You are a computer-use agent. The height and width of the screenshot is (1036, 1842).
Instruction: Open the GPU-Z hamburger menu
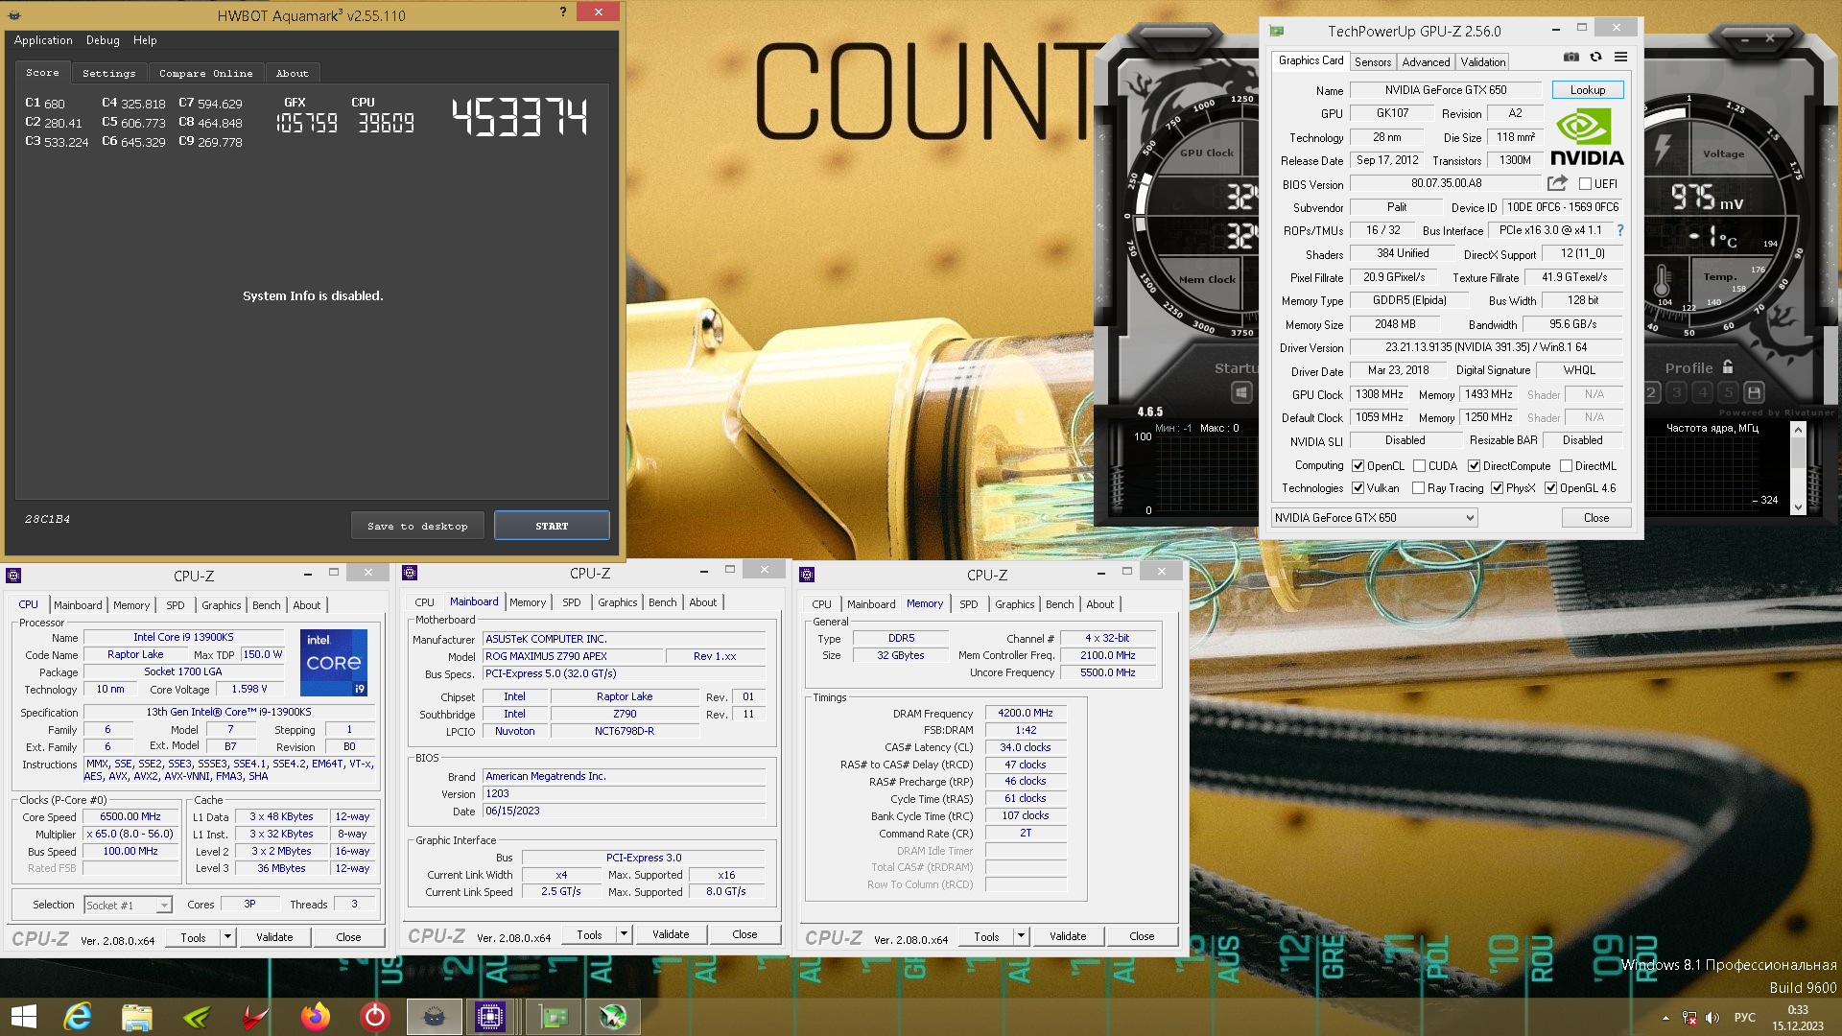tap(1620, 58)
